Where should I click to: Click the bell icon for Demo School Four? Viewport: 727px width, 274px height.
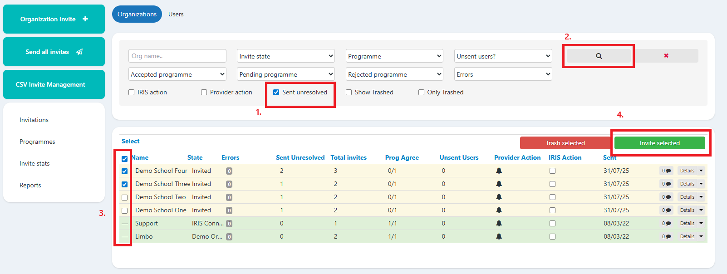pyautogui.click(x=499, y=171)
